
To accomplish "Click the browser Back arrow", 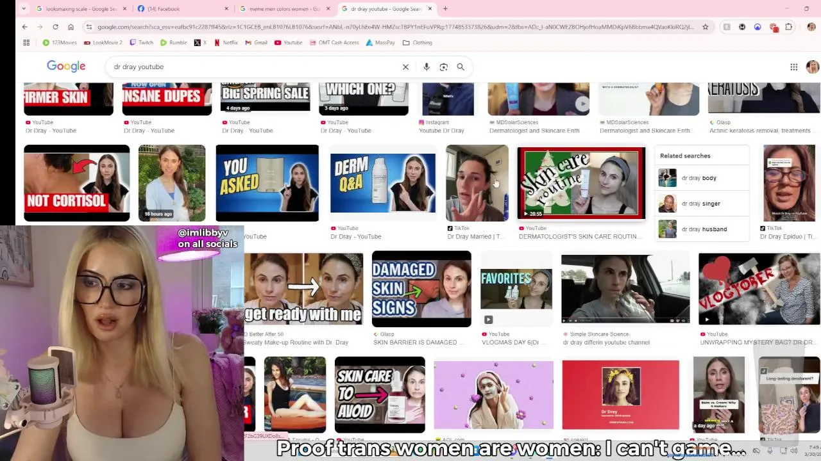I will 24,27.
